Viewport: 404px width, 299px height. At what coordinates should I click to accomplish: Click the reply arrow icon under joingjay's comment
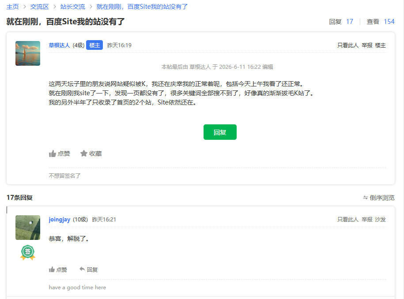tap(82, 269)
